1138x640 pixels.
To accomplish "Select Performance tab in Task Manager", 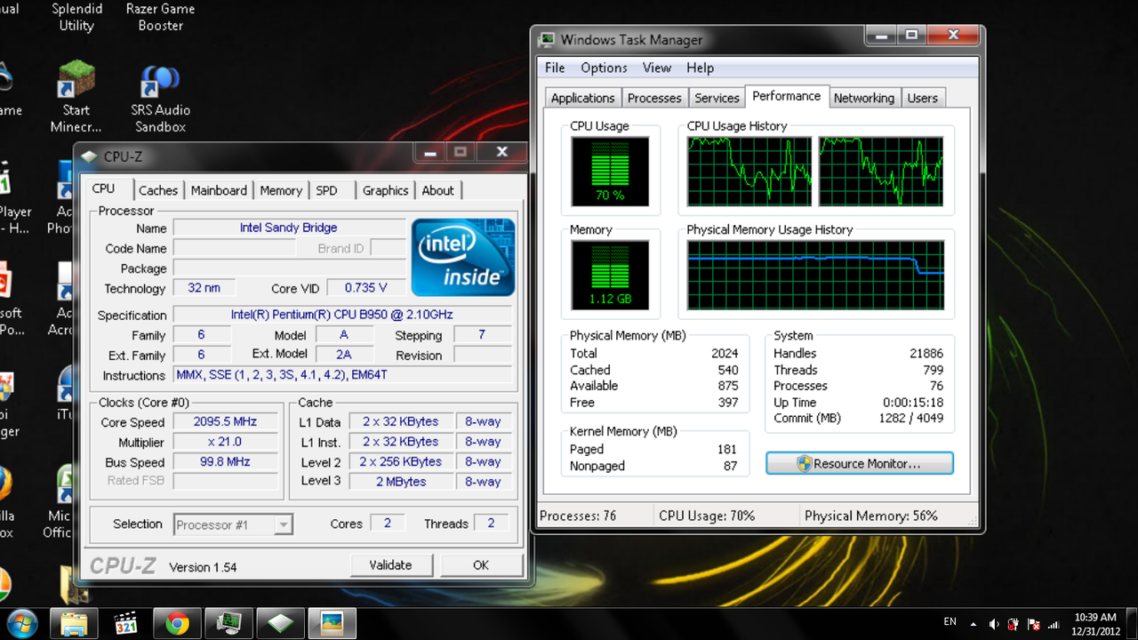I will coord(786,96).
